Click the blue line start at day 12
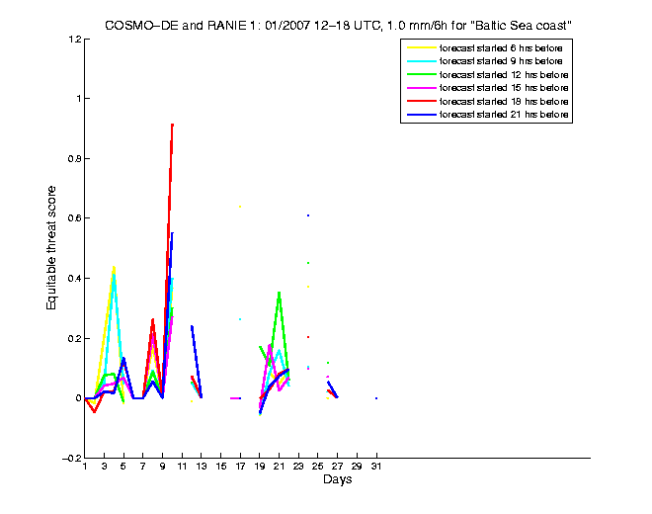Viewport: 652px width, 514px height. pyautogui.click(x=192, y=326)
